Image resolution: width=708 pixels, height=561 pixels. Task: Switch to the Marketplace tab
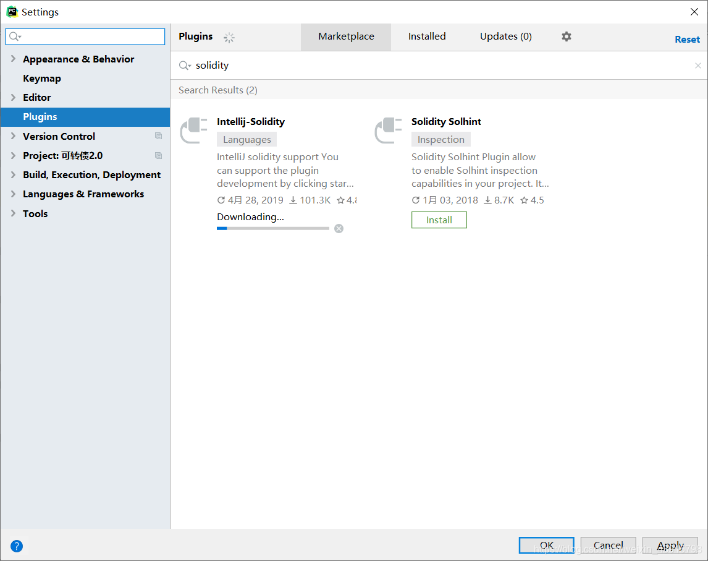point(346,37)
